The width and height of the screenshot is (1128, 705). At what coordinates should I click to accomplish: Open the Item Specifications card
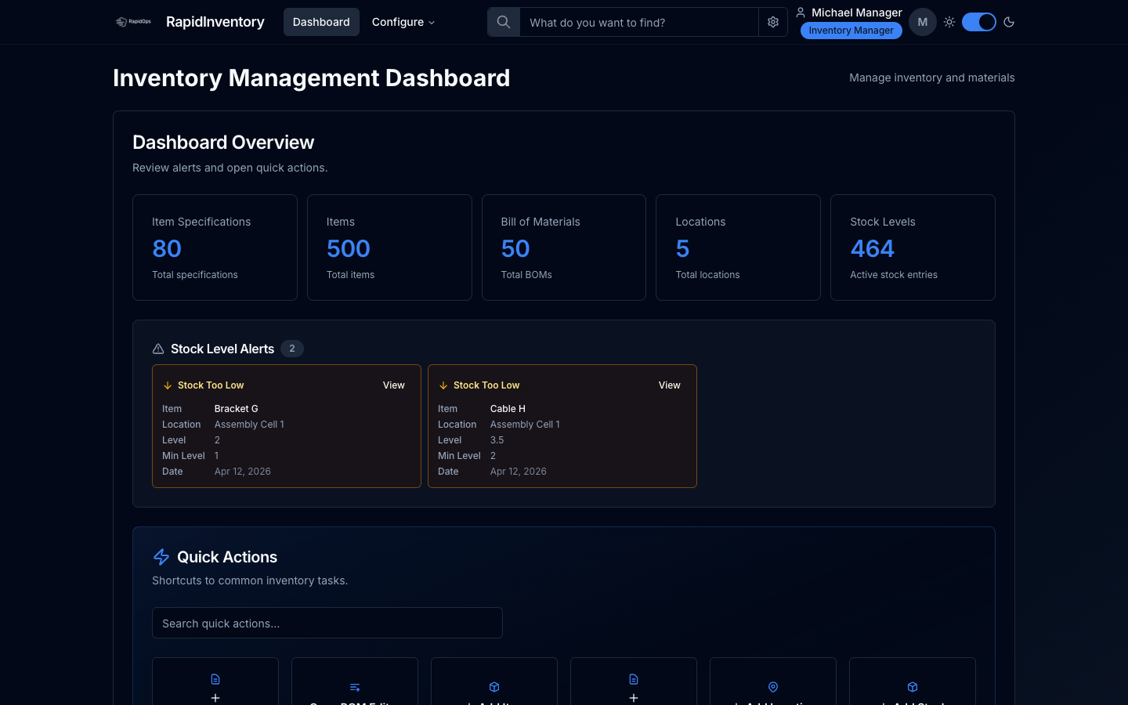coord(215,248)
